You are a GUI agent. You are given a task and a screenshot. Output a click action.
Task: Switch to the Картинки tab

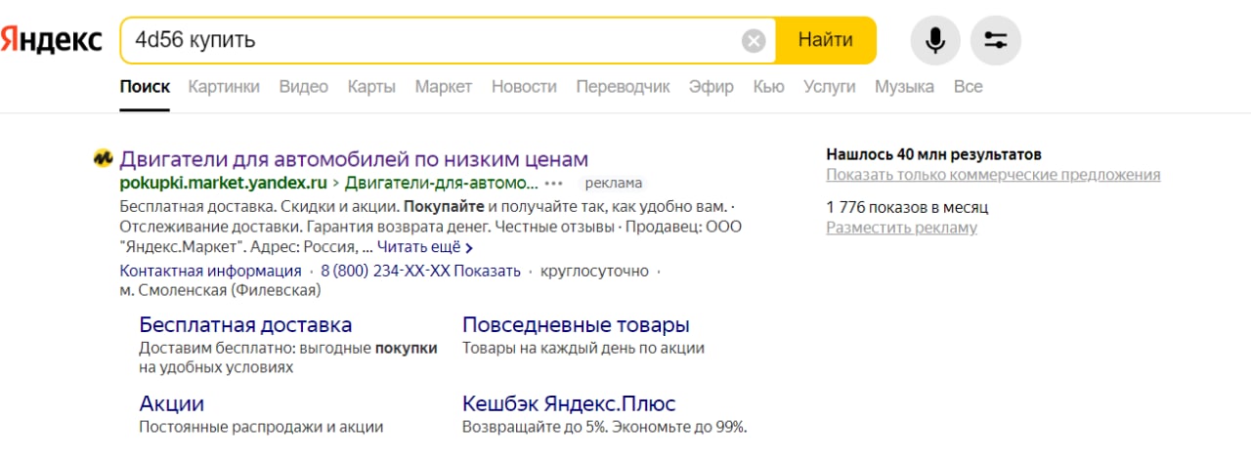click(224, 87)
